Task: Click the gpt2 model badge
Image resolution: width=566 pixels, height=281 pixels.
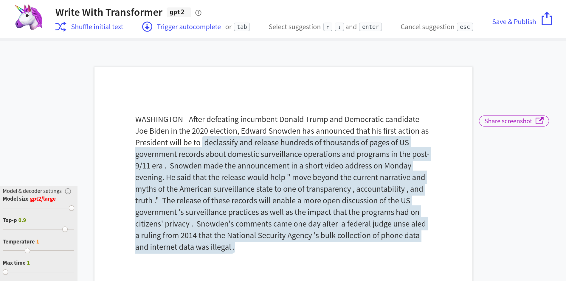Action: [x=179, y=12]
